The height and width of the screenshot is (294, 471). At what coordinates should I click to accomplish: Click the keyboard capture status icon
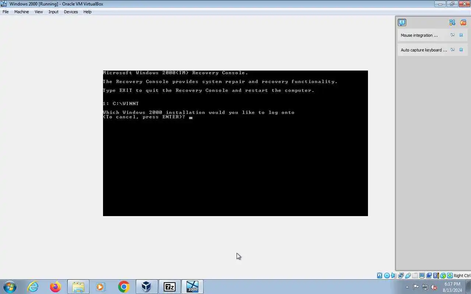pyautogui.click(x=450, y=276)
